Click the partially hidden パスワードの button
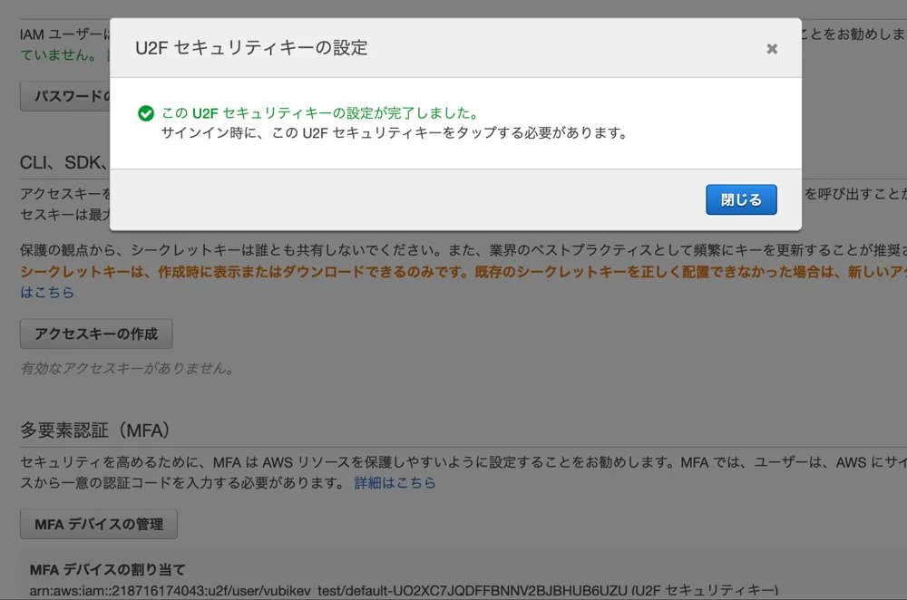Viewport: 907px width, 600px height. 65,96
